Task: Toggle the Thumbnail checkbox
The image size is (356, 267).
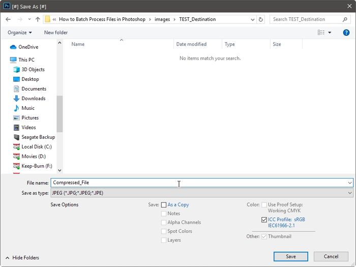Action: [x=264, y=236]
